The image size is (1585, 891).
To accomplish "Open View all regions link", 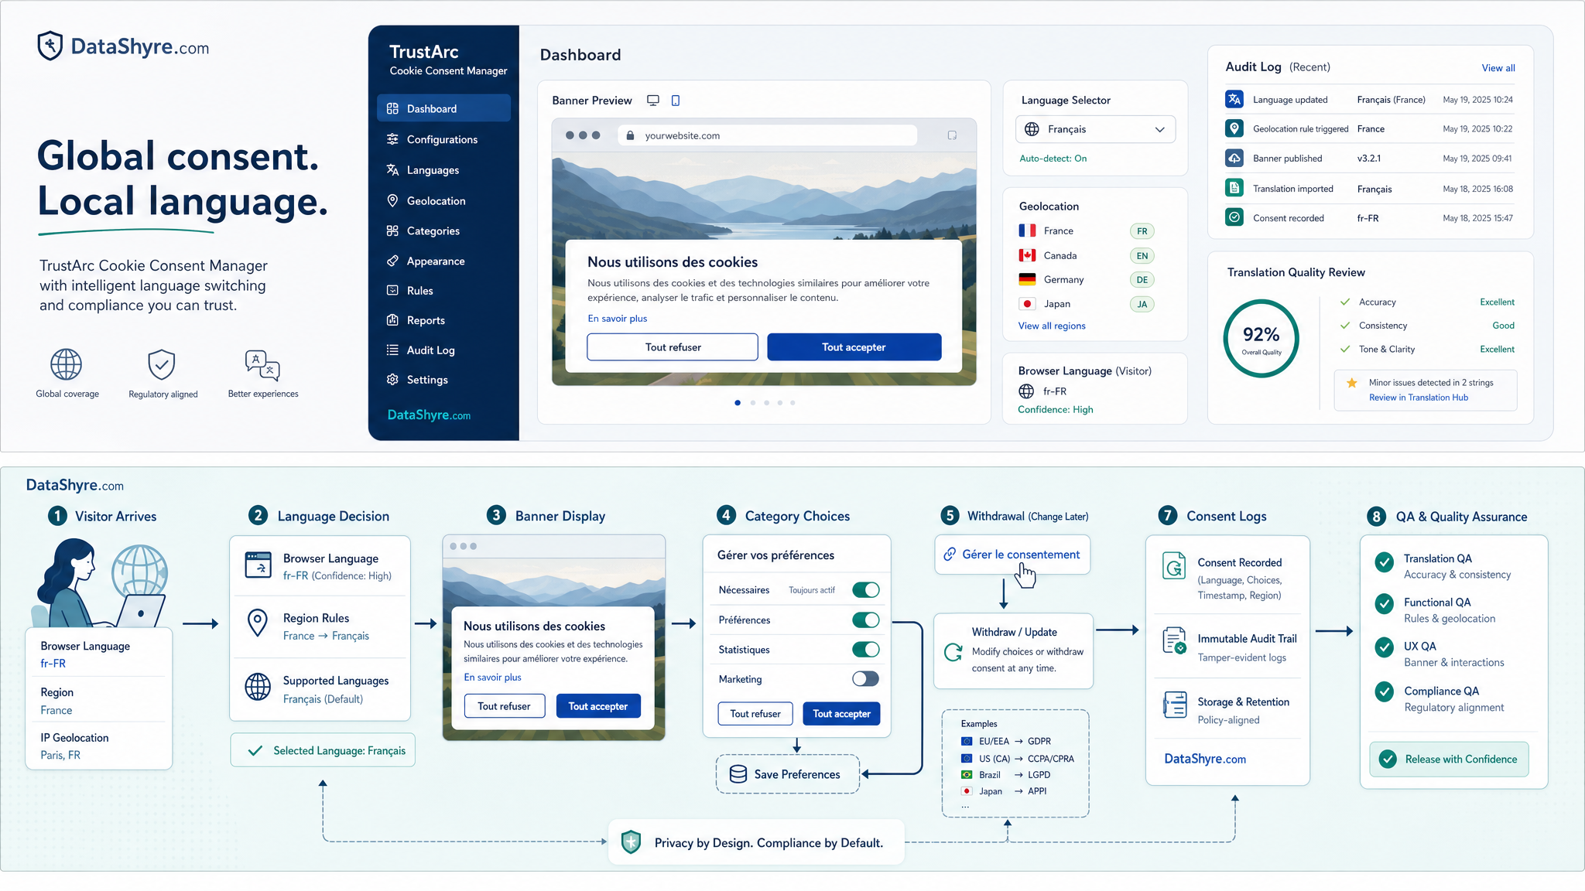I will tap(1052, 326).
